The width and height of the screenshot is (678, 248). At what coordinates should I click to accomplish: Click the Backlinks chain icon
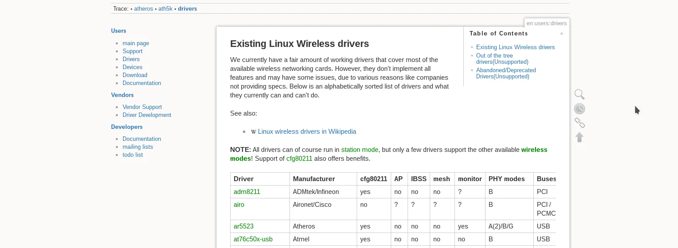579,123
